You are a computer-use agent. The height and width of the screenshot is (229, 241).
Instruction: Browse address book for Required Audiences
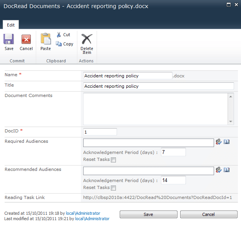pos(227,142)
